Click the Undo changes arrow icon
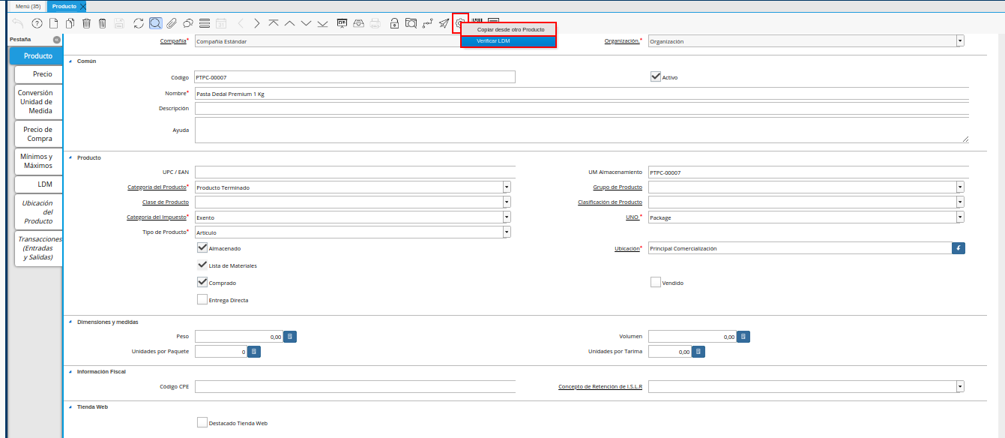Image resolution: width=1005 pixels, height=438 pixels. (18, 23)
